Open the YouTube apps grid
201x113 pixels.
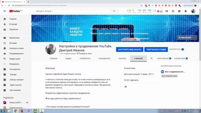click(173, 11)
